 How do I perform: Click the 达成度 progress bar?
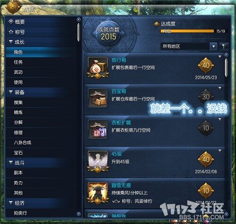click(187, 31)
